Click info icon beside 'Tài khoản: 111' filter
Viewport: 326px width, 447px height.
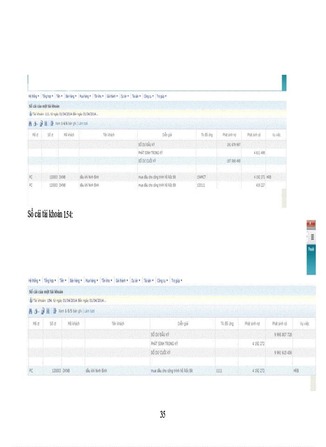point(30,113)
